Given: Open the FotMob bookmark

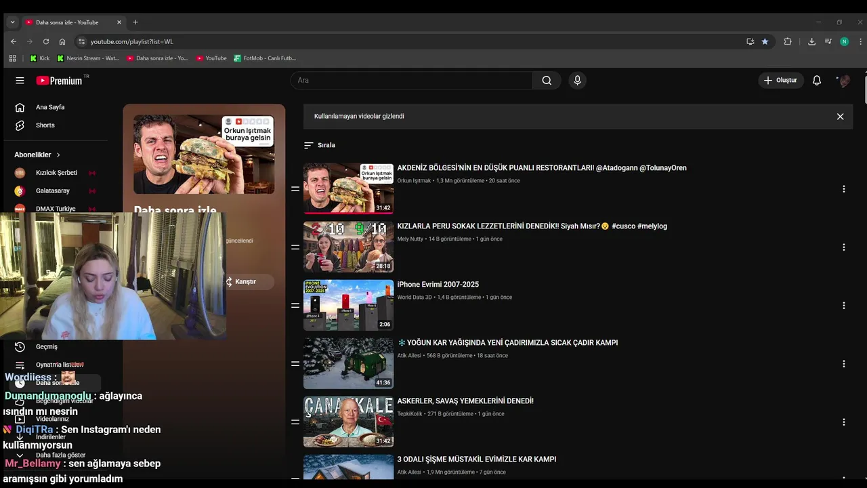Looking at the screenshot, I should pyautogui.click(x=265, y=58).
